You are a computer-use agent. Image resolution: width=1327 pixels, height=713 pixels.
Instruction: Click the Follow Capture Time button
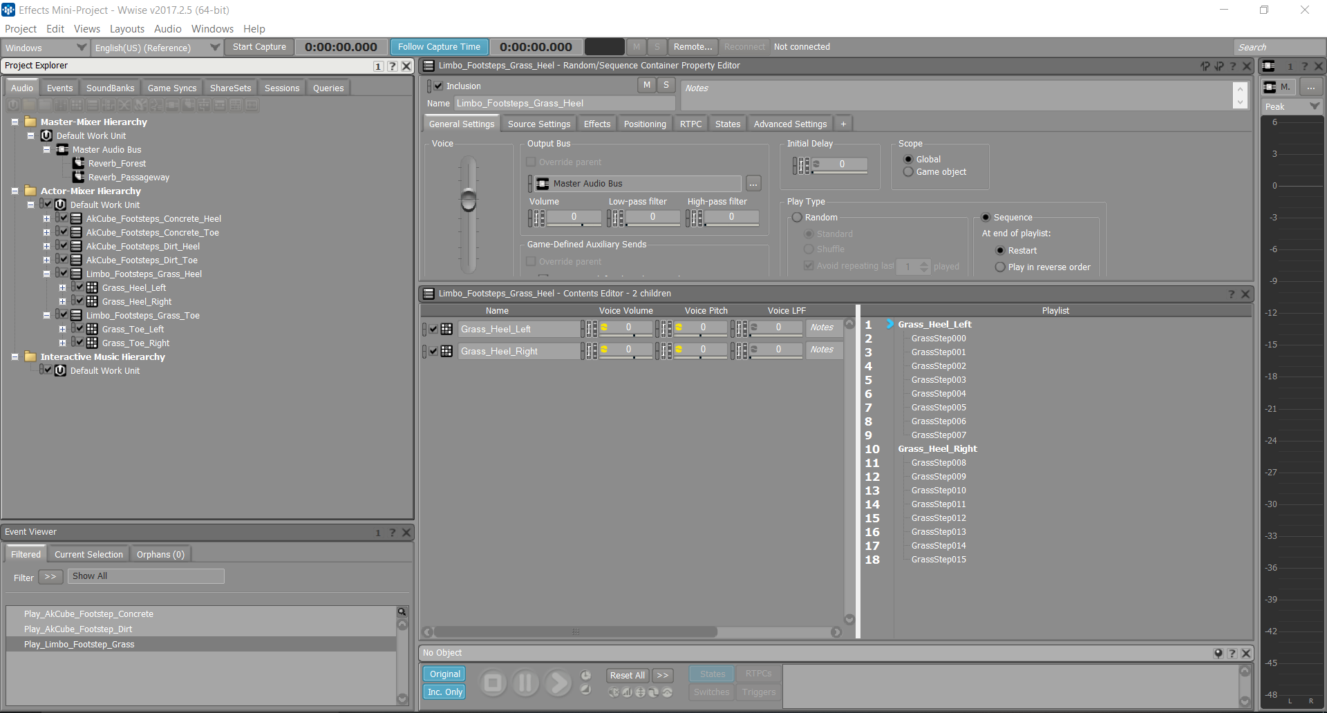click(439, 47)
